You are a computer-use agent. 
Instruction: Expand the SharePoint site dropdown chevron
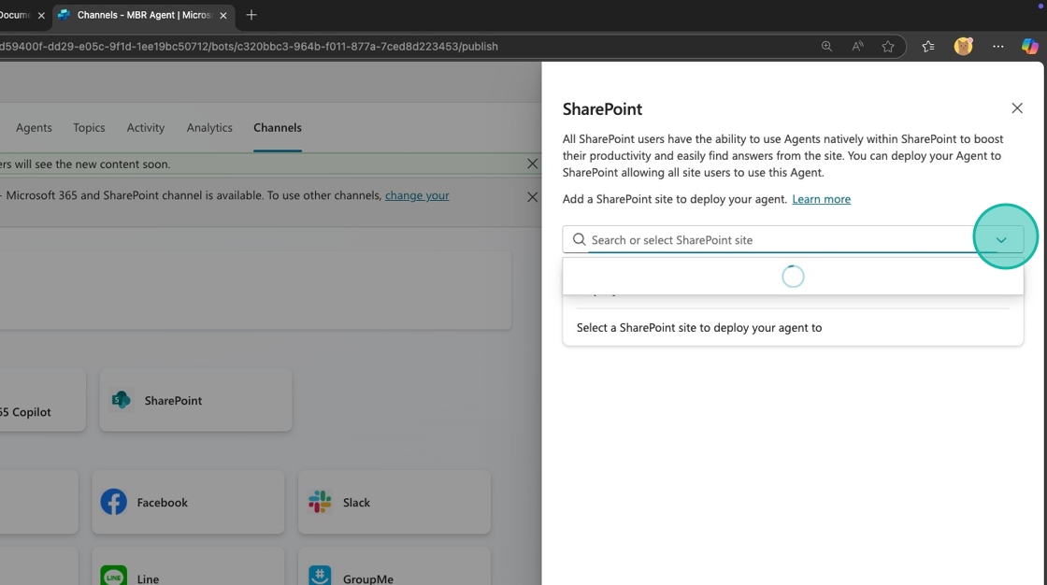pyautogui.click(x=1001, y=240)
